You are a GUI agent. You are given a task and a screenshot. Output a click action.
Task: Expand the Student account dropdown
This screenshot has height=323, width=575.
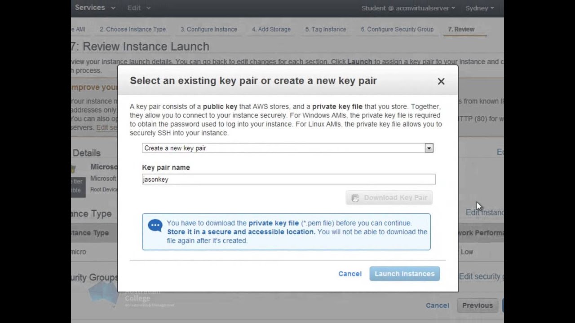click(408, 8)
